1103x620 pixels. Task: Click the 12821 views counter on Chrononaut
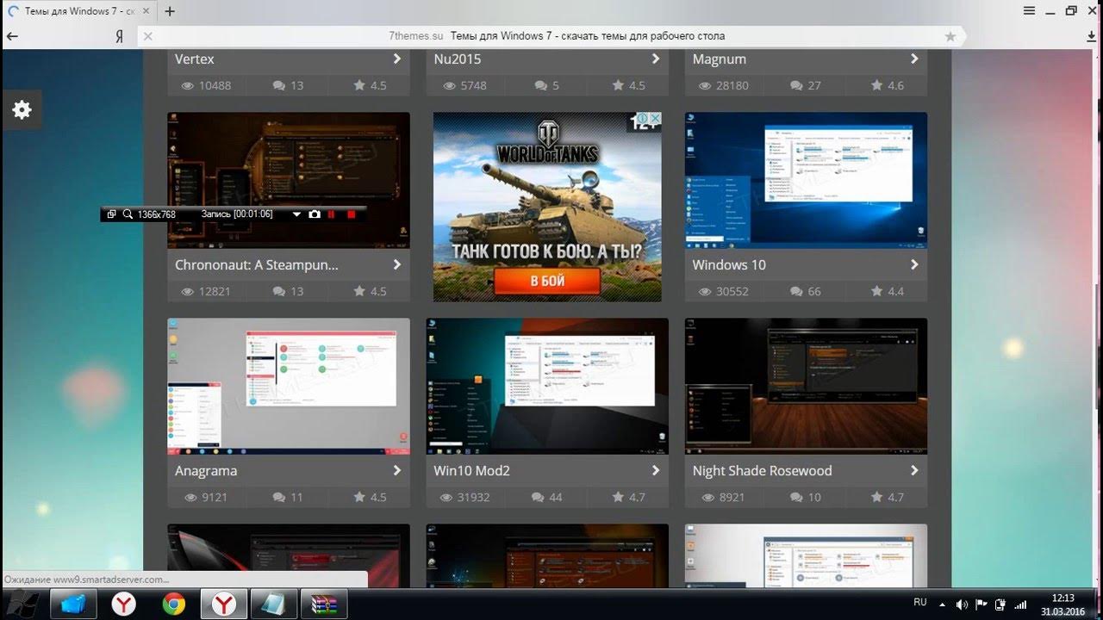click(x=206, y=291)
